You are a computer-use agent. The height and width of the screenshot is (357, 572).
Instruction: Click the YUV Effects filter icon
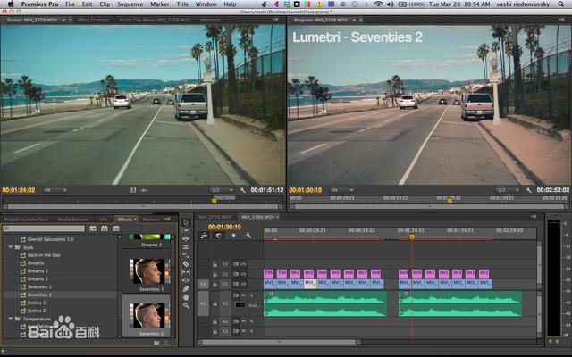116,228
